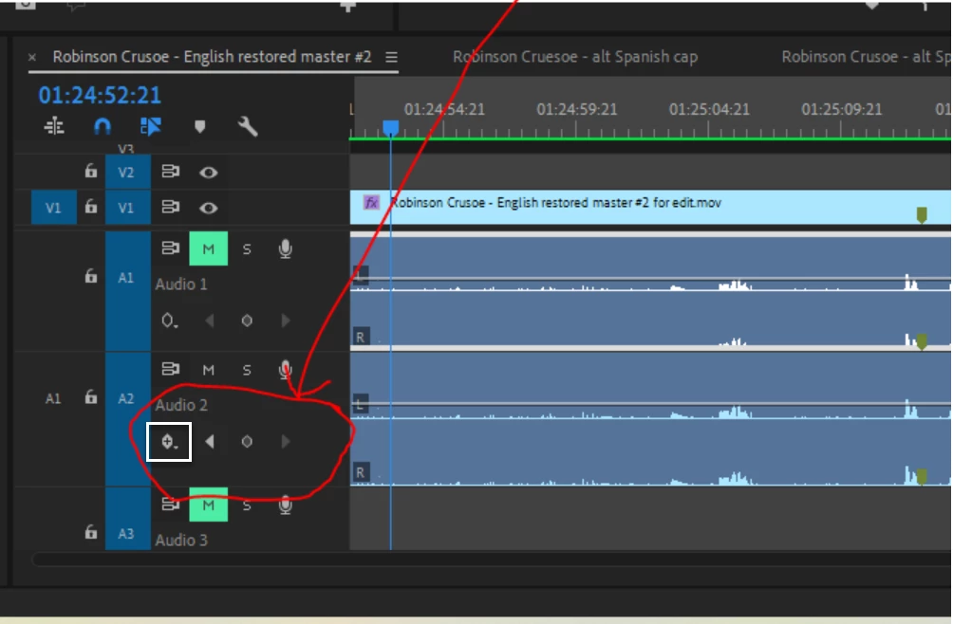Toggle track lock on V2
The image size is (953, 624).
(x=90, y=172)
